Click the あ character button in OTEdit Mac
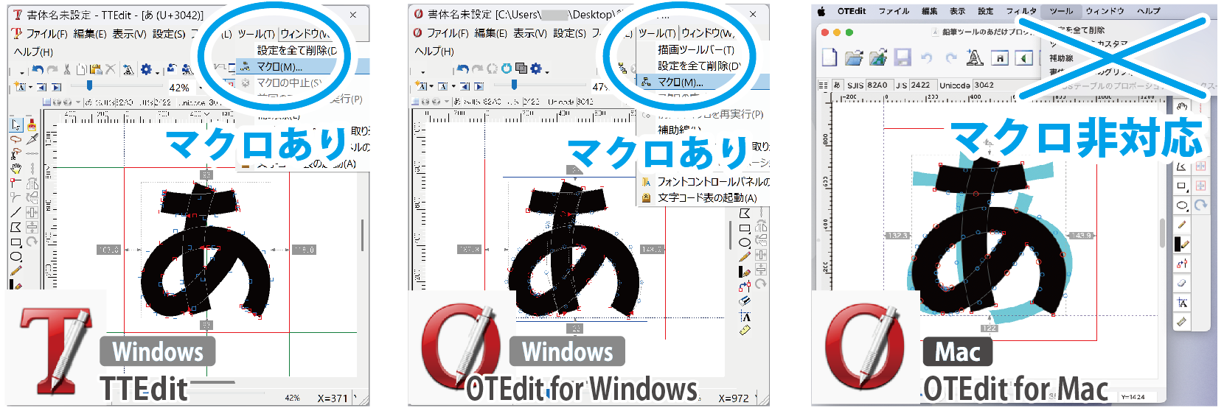The width and height of the screenshot is (1224, 411). click(837, 85)
